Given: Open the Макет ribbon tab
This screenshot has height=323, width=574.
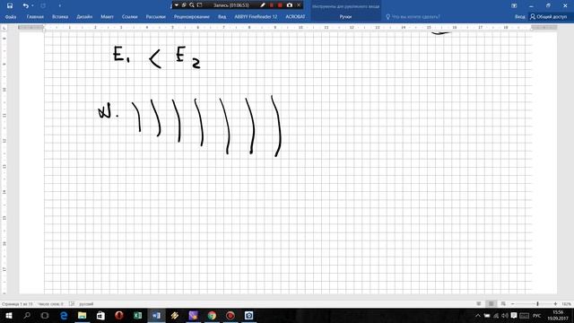Looking at the screenshot, I should click(108, 17).
